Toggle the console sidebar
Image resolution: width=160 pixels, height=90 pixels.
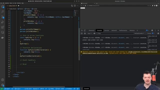(x=82, y=33)
